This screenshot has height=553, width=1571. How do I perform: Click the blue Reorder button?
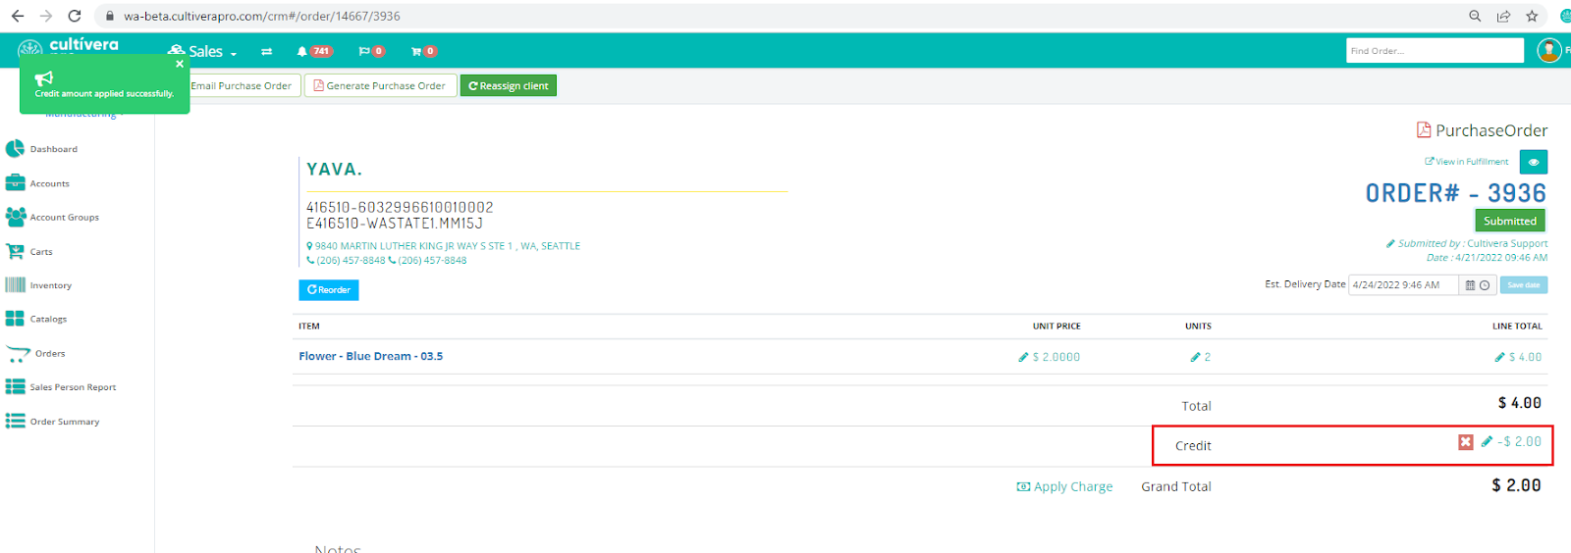pos(329,290)
